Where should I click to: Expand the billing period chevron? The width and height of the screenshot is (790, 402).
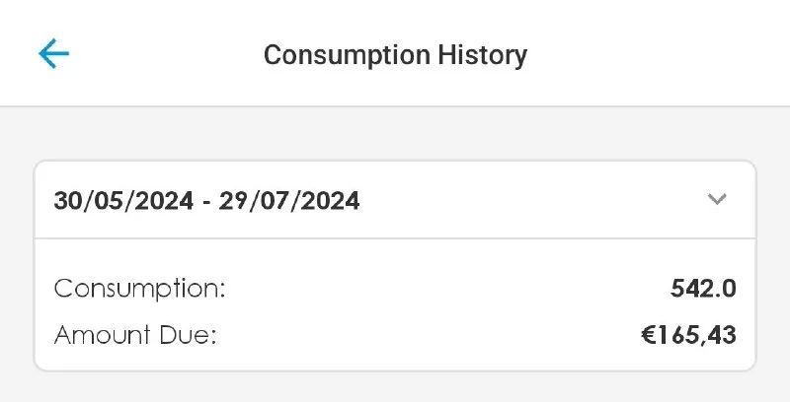pyautogui.click(x=717, y=200)
